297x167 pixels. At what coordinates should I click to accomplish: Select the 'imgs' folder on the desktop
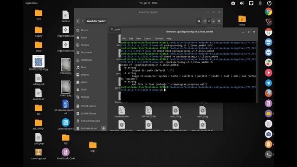pos(93,147)
